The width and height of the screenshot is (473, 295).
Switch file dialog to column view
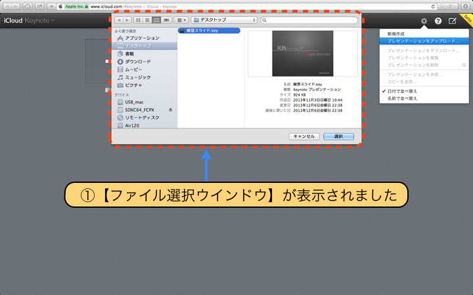[156, 20]
